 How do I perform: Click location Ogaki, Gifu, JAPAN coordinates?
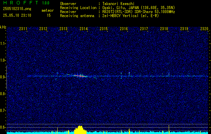click(139, 8)
